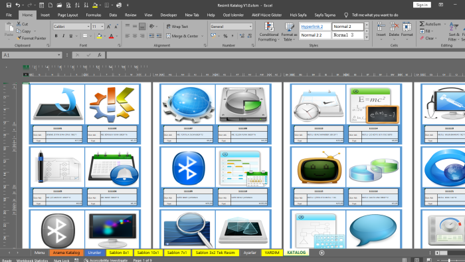The width and height of the screenshot is (465, 262).
Task: Open the Format as Table menu
Action: point(289,32)
